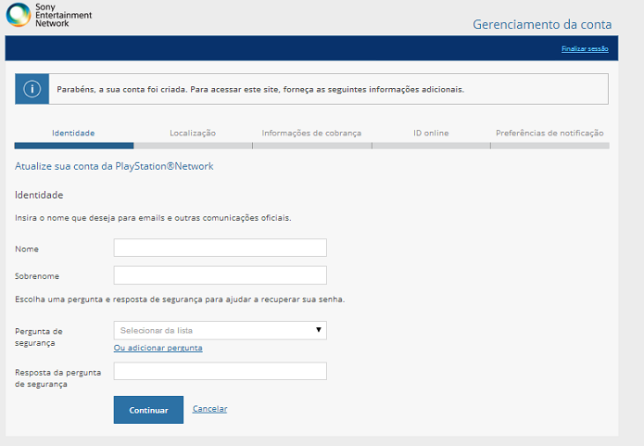Open the Pergunta de segurança dropdown
The height and width of the screenshot is (446, 644).
coord(221,330)
